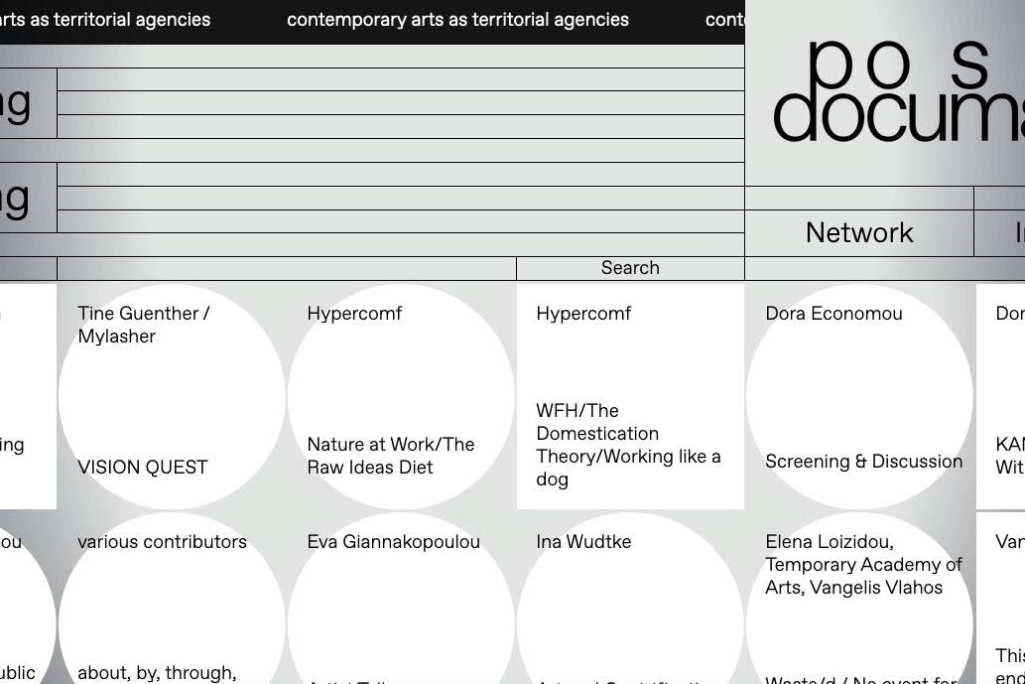Select the Tine Guenther / Mylasher artist name
Image resolution: width=1025 pixels, height=684 pixels.
coord(143,325)
